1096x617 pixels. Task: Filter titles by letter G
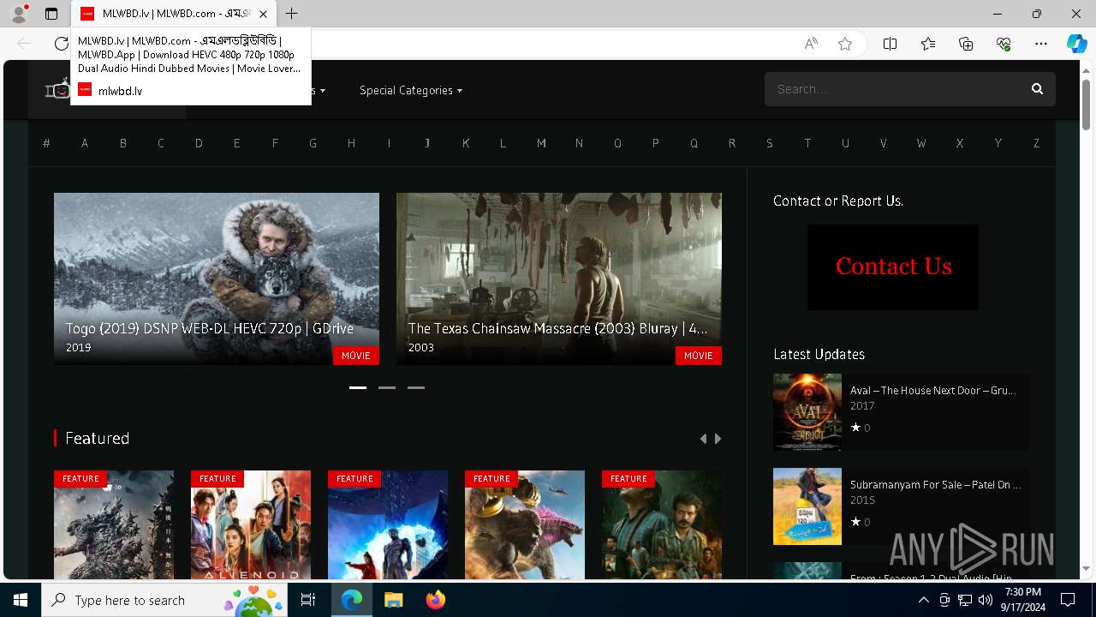point(313,143)
